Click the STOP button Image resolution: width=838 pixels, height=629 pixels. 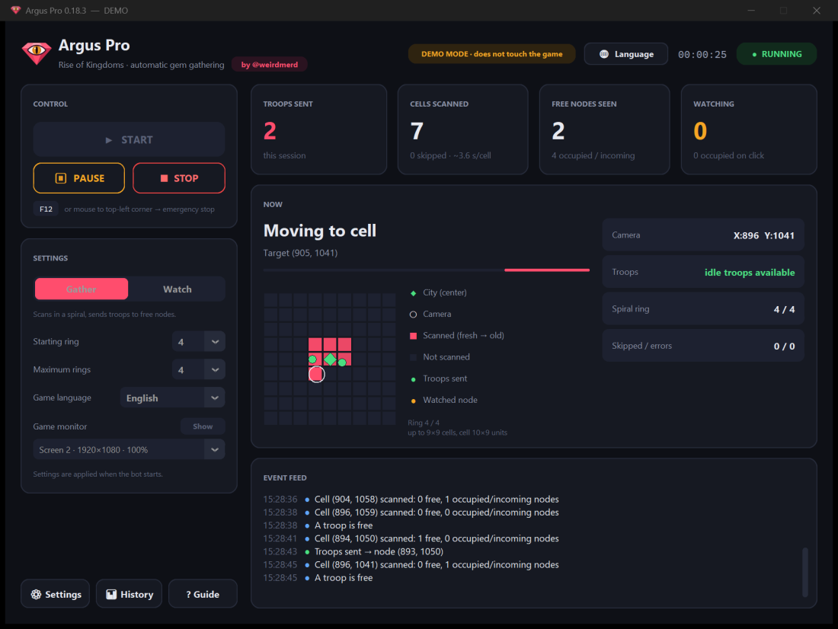coord(179,178)
